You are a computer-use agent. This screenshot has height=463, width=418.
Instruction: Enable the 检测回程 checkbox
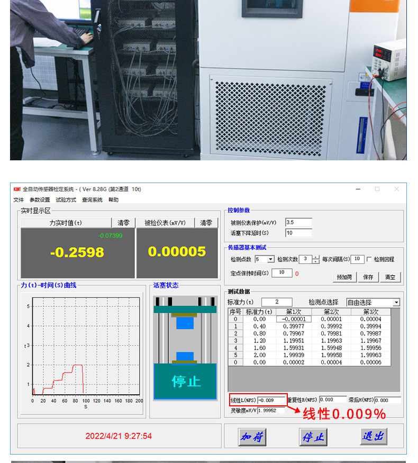(x=369, y=259)
